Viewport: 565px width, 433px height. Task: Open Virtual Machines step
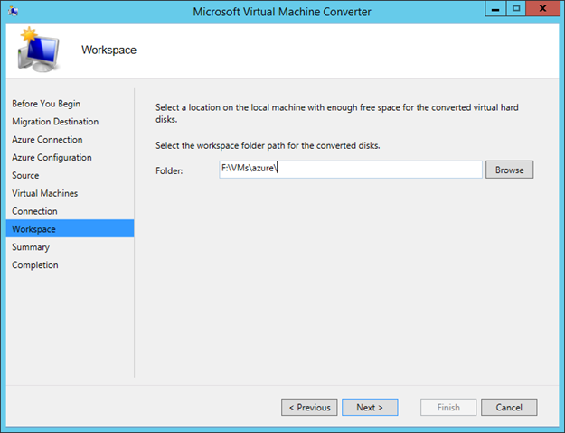point(44,193)
